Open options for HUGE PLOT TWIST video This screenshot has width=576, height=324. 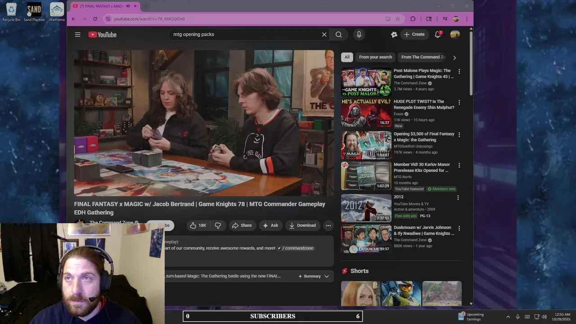click(x=459, y=102)
